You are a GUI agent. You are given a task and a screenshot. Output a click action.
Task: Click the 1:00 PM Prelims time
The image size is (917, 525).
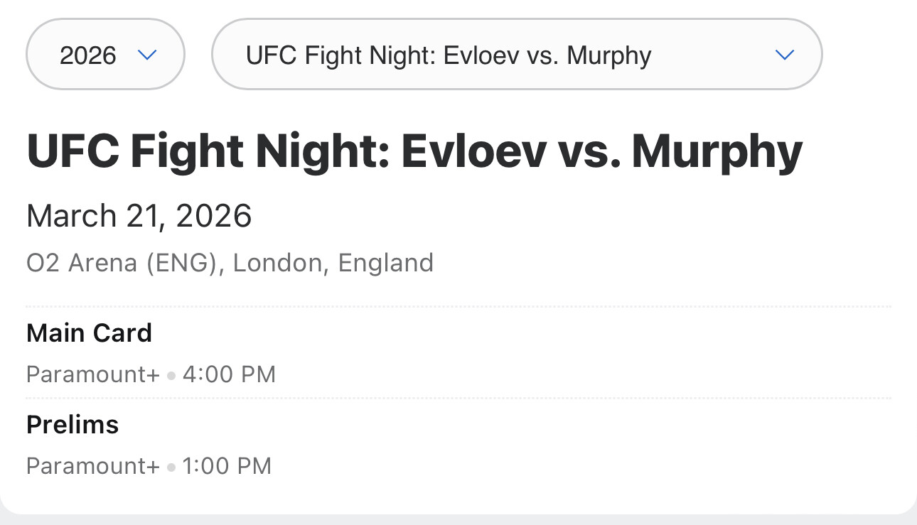pyautogui.click(x=227, y=466)
